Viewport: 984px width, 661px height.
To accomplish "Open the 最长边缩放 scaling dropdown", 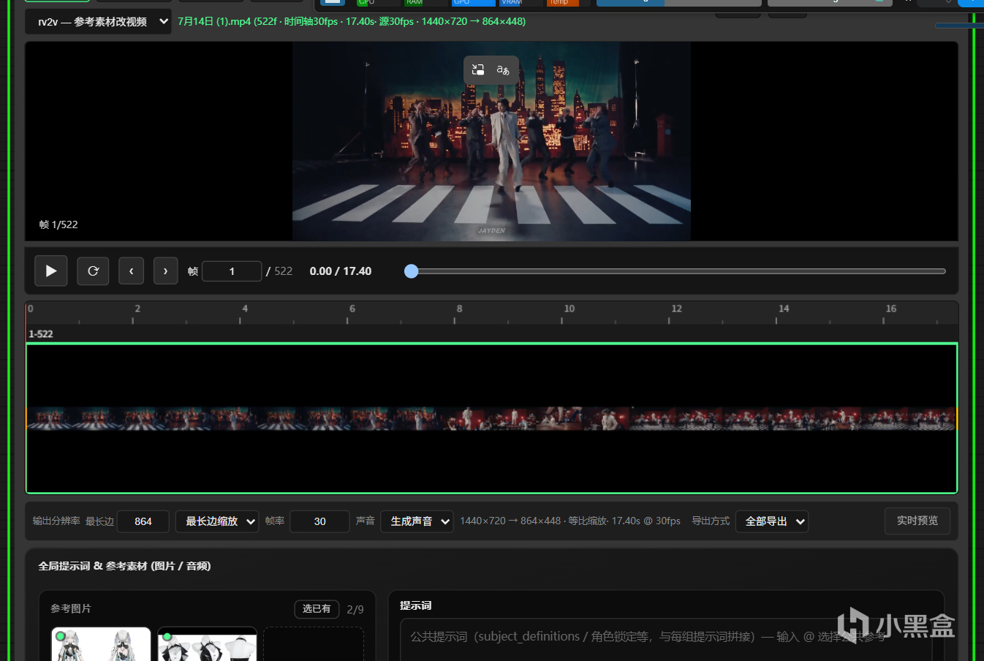I will [x=217, y=521].
